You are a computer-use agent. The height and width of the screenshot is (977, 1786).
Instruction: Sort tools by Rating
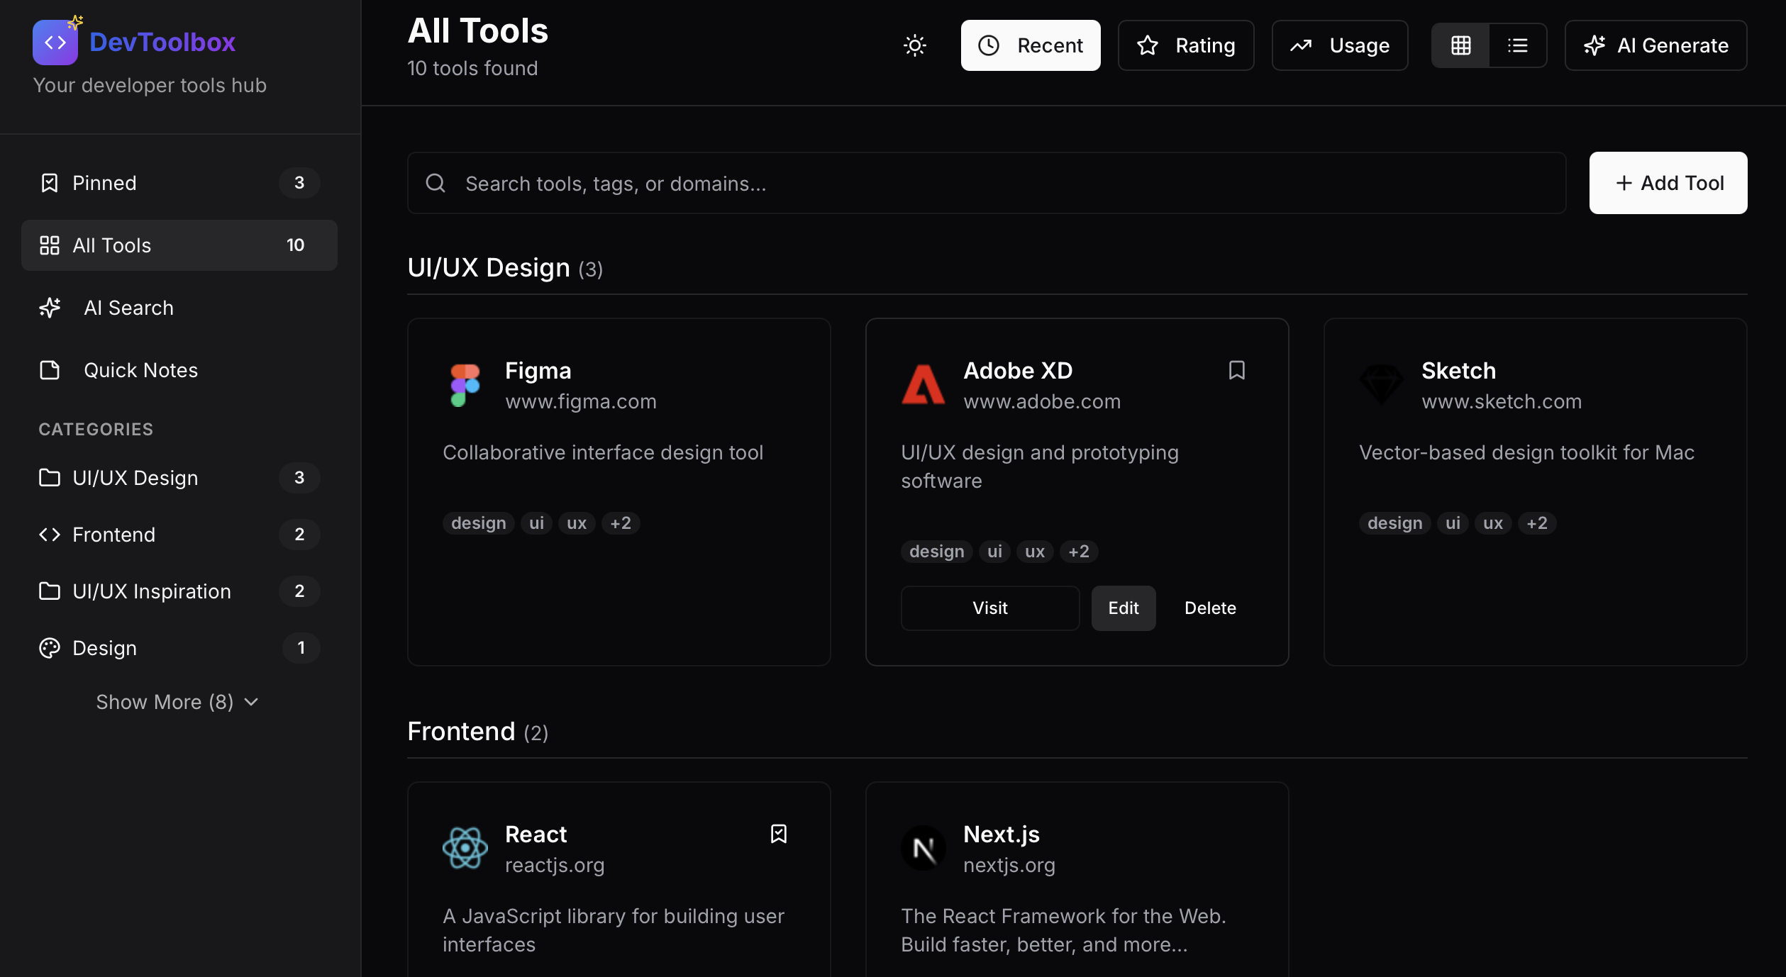[x=1186, y=45]
